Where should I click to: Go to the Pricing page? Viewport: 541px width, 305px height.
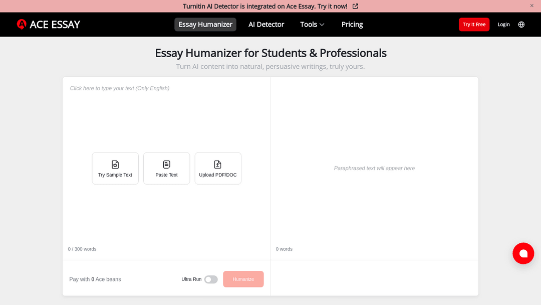click(352, 25)
